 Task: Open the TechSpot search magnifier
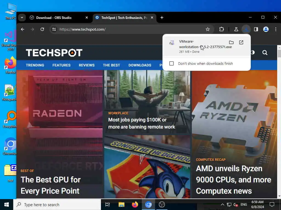click(265, 52)
